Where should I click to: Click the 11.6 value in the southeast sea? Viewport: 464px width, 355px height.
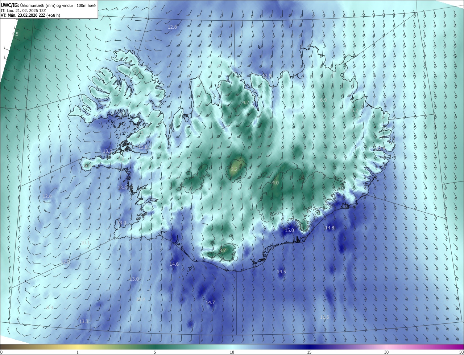[325, 317]
